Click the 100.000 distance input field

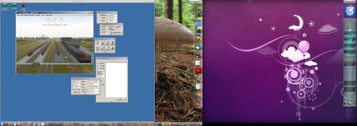point(100,76)
